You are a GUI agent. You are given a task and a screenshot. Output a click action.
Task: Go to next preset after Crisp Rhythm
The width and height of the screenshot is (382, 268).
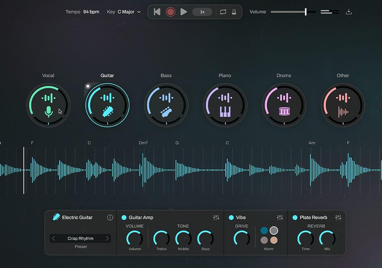[107, 238]
